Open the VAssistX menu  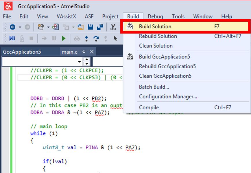click(x=66, y=16)
